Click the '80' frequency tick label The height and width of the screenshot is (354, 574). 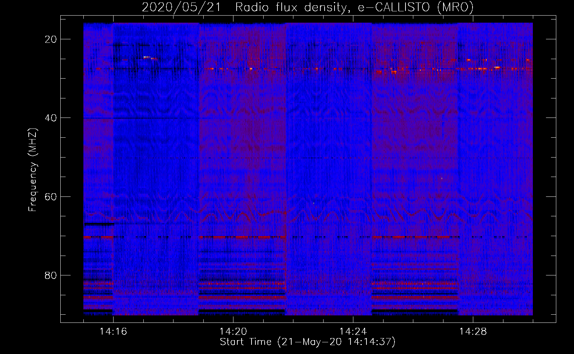coord(51,275)
